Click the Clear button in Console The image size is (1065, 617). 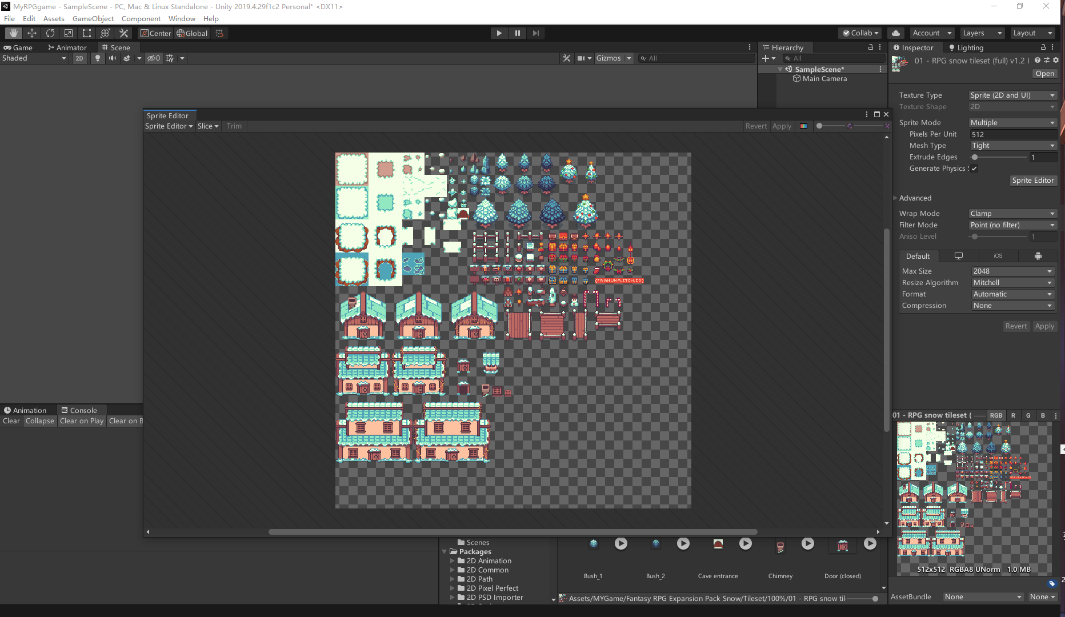click(x=11, y=421)
